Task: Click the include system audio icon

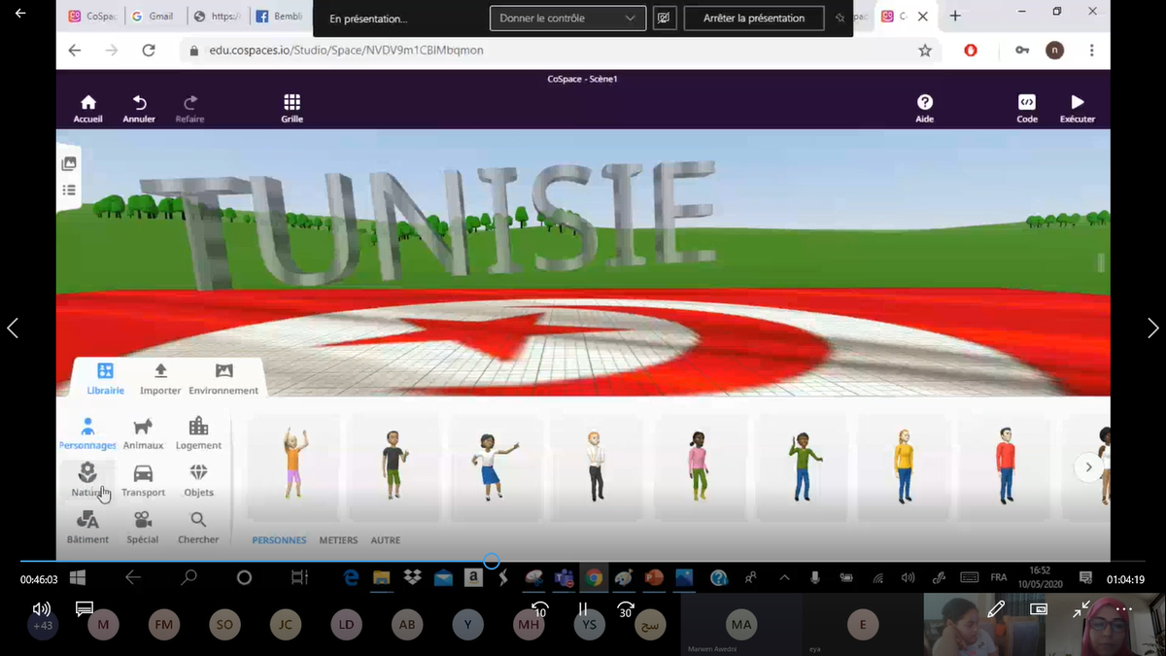Action: pos(665,18)
